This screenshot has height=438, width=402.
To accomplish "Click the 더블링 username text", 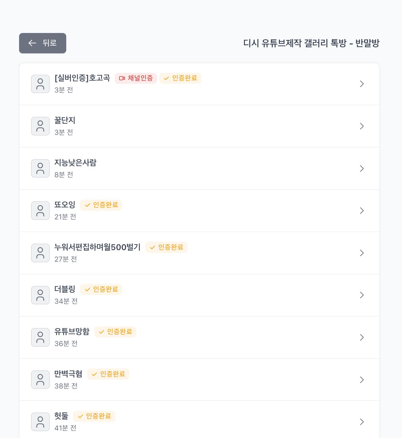I will pos(65,289).
